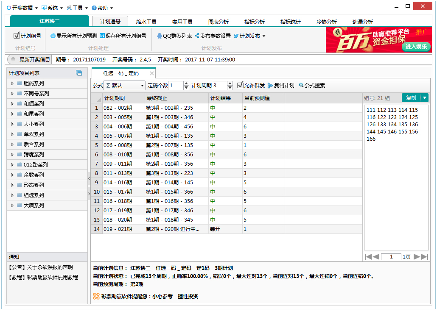
Task: Select plan row 082 - 002期
Action: click(227, 108)
